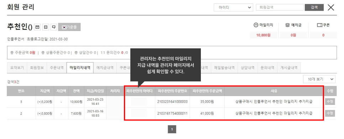This screenshot has height=139, width=344.
Task: Click the 처리자 column header
Action: click(x=115, y=91)
